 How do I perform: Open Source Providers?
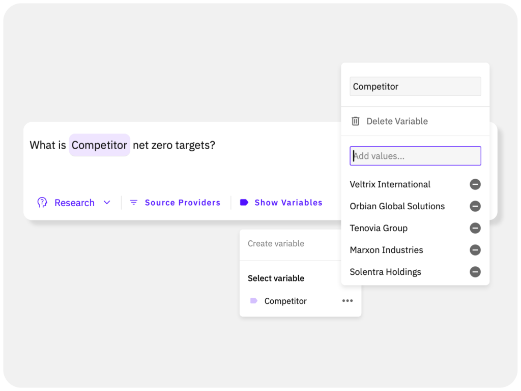[x=183, y=202]
